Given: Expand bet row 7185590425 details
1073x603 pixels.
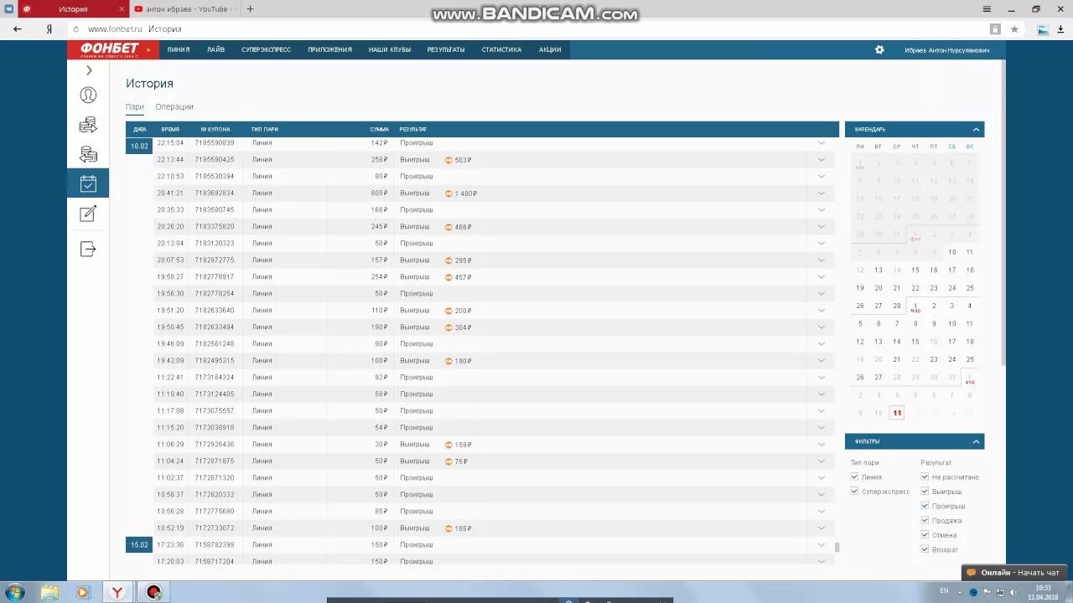Looking at the screenshot, I should [822, 160].
